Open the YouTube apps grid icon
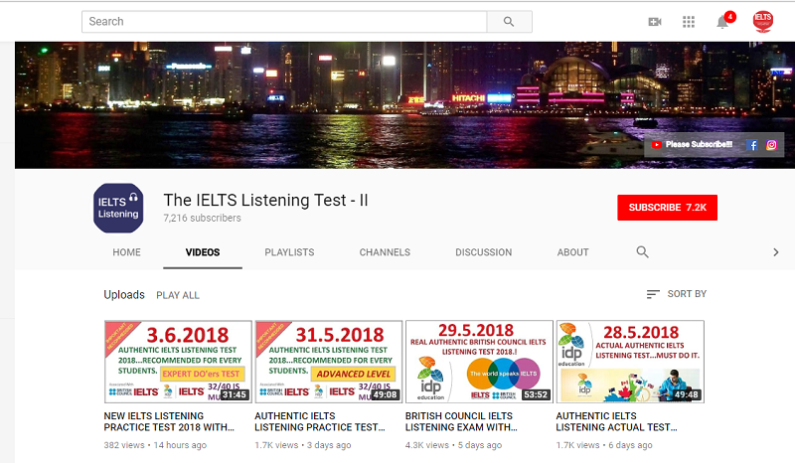Screen dimensions: 795x463 (689, 22)
